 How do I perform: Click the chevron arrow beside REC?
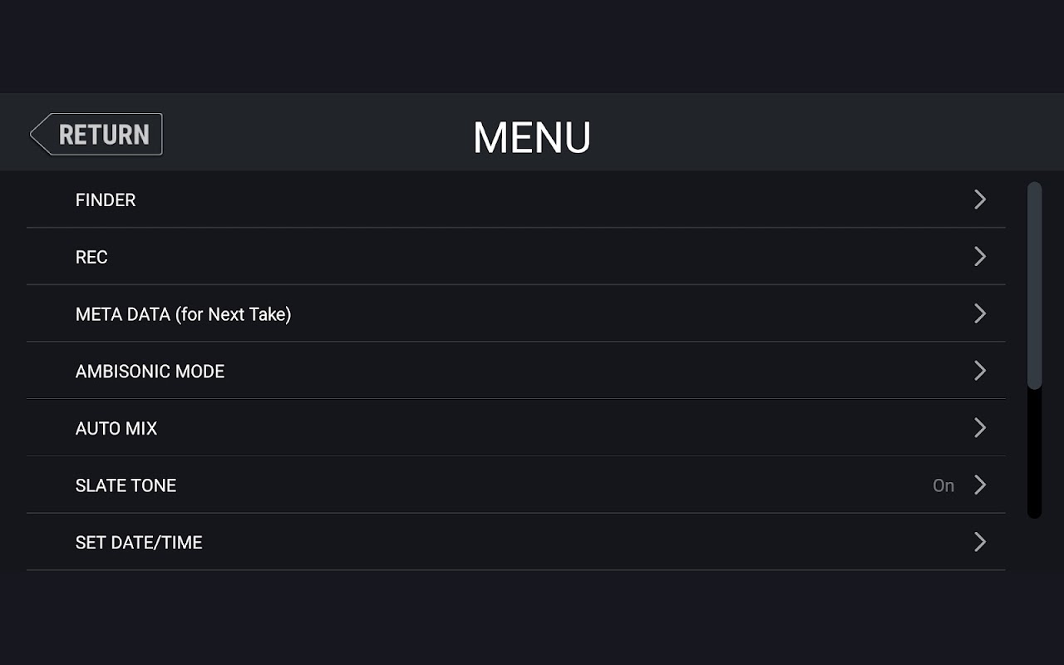pos(980,257)
